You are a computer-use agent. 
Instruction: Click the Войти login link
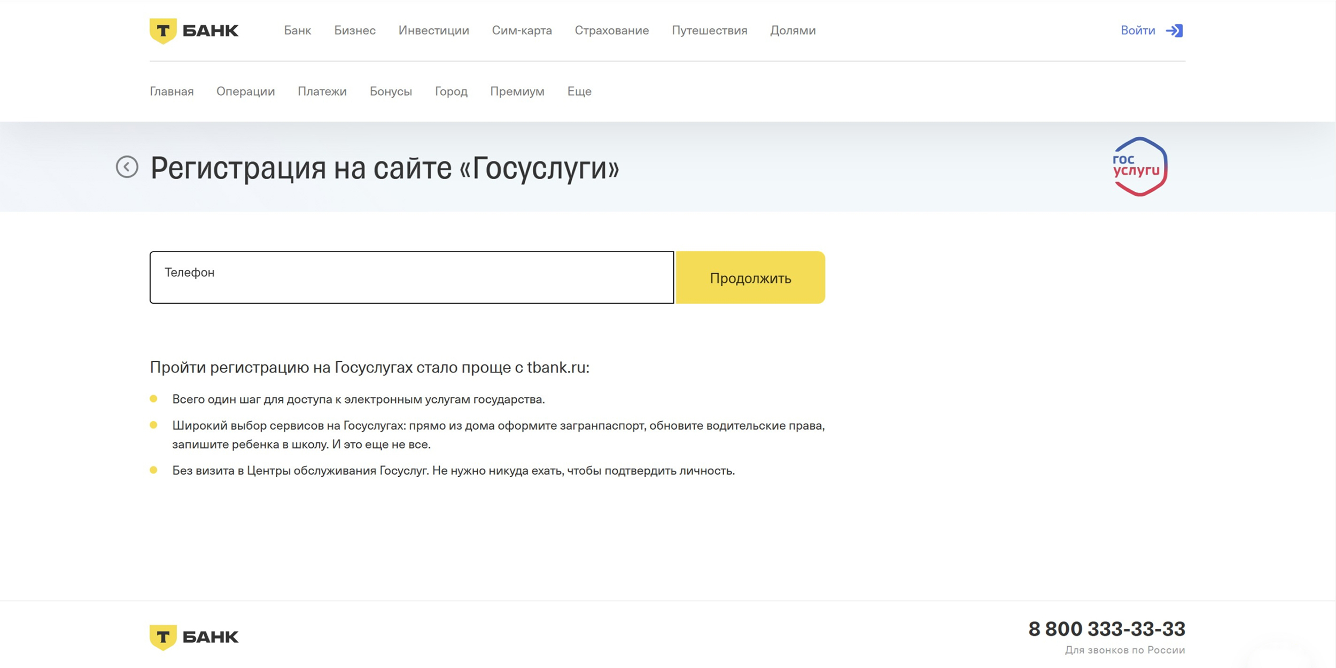[1138, 30]
